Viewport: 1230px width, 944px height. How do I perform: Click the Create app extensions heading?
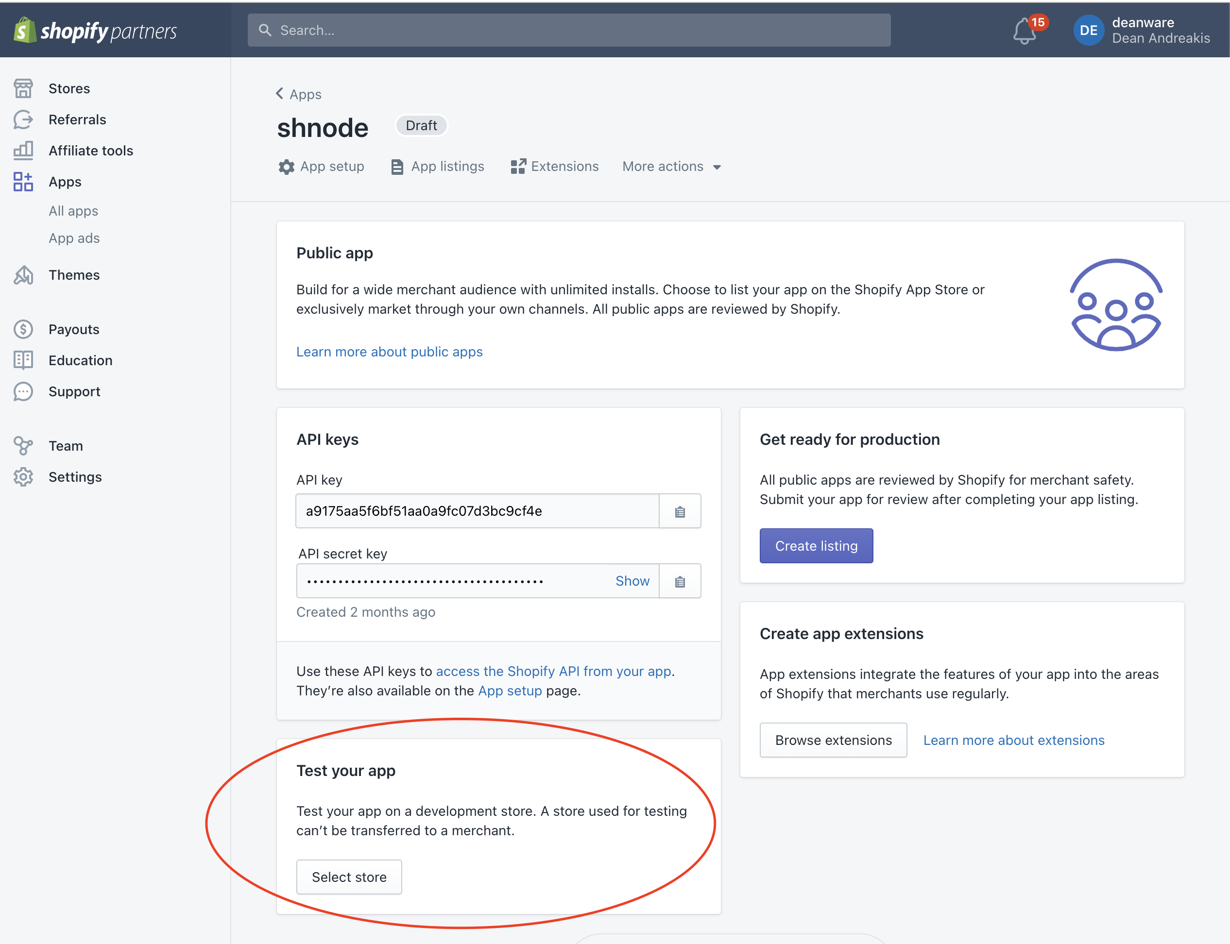(x=841, y=633)
